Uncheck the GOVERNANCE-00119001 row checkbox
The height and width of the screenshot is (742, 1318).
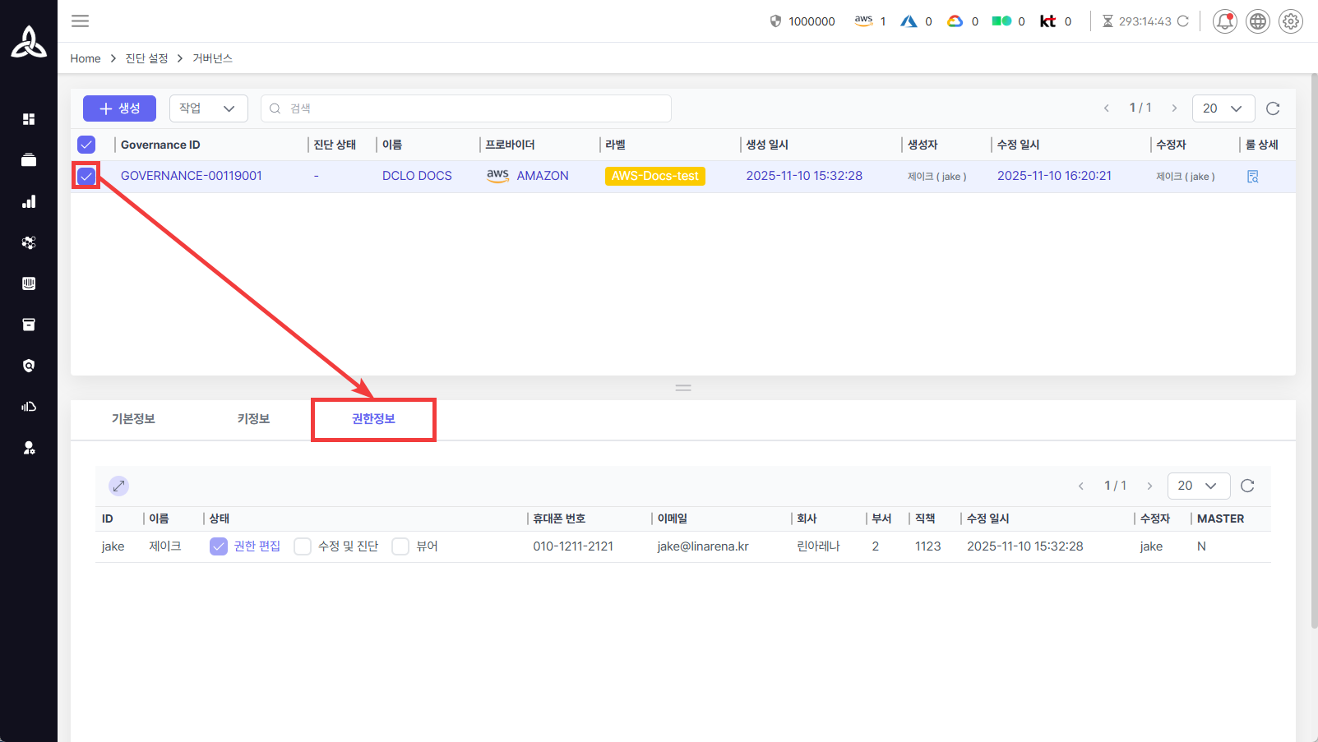coord(86,176)
